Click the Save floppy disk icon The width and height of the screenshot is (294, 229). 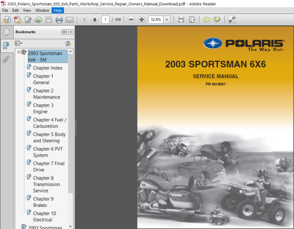click(49, 20)
